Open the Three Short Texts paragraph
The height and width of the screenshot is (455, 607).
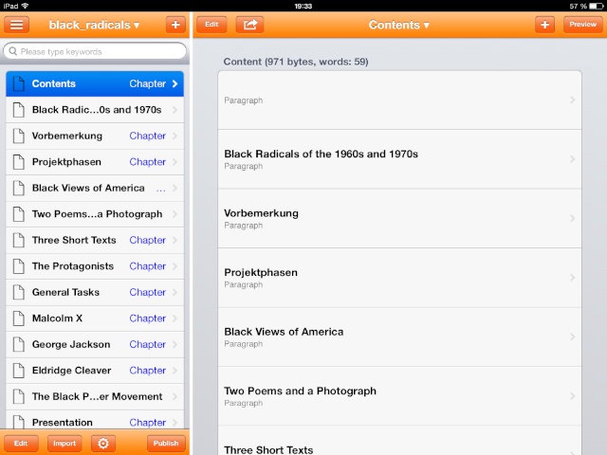(399, 441)
